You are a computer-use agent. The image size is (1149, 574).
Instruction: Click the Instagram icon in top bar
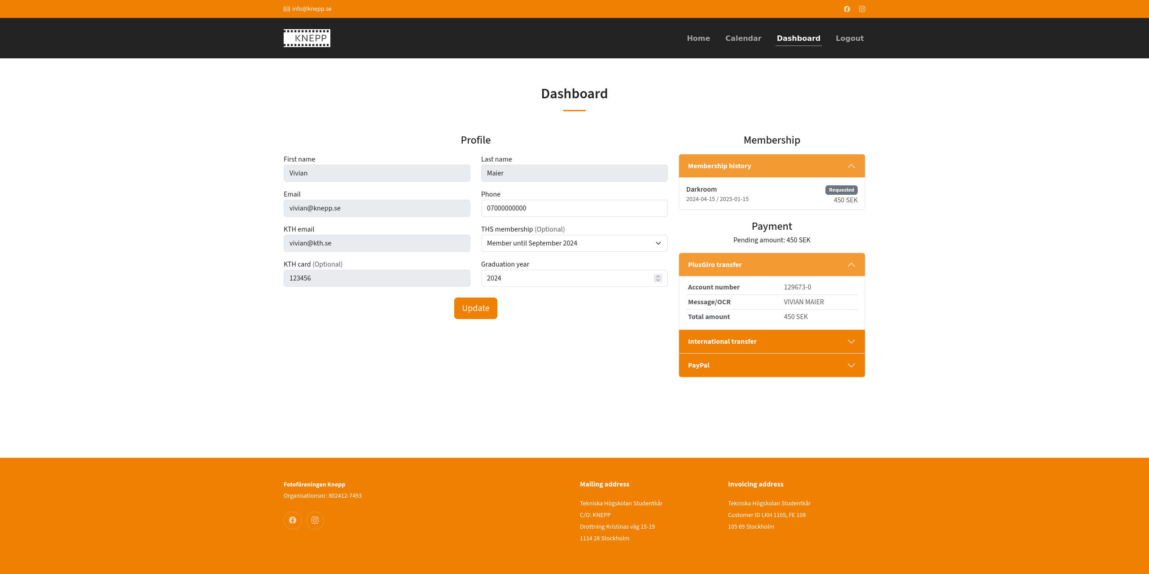(862, 9)
